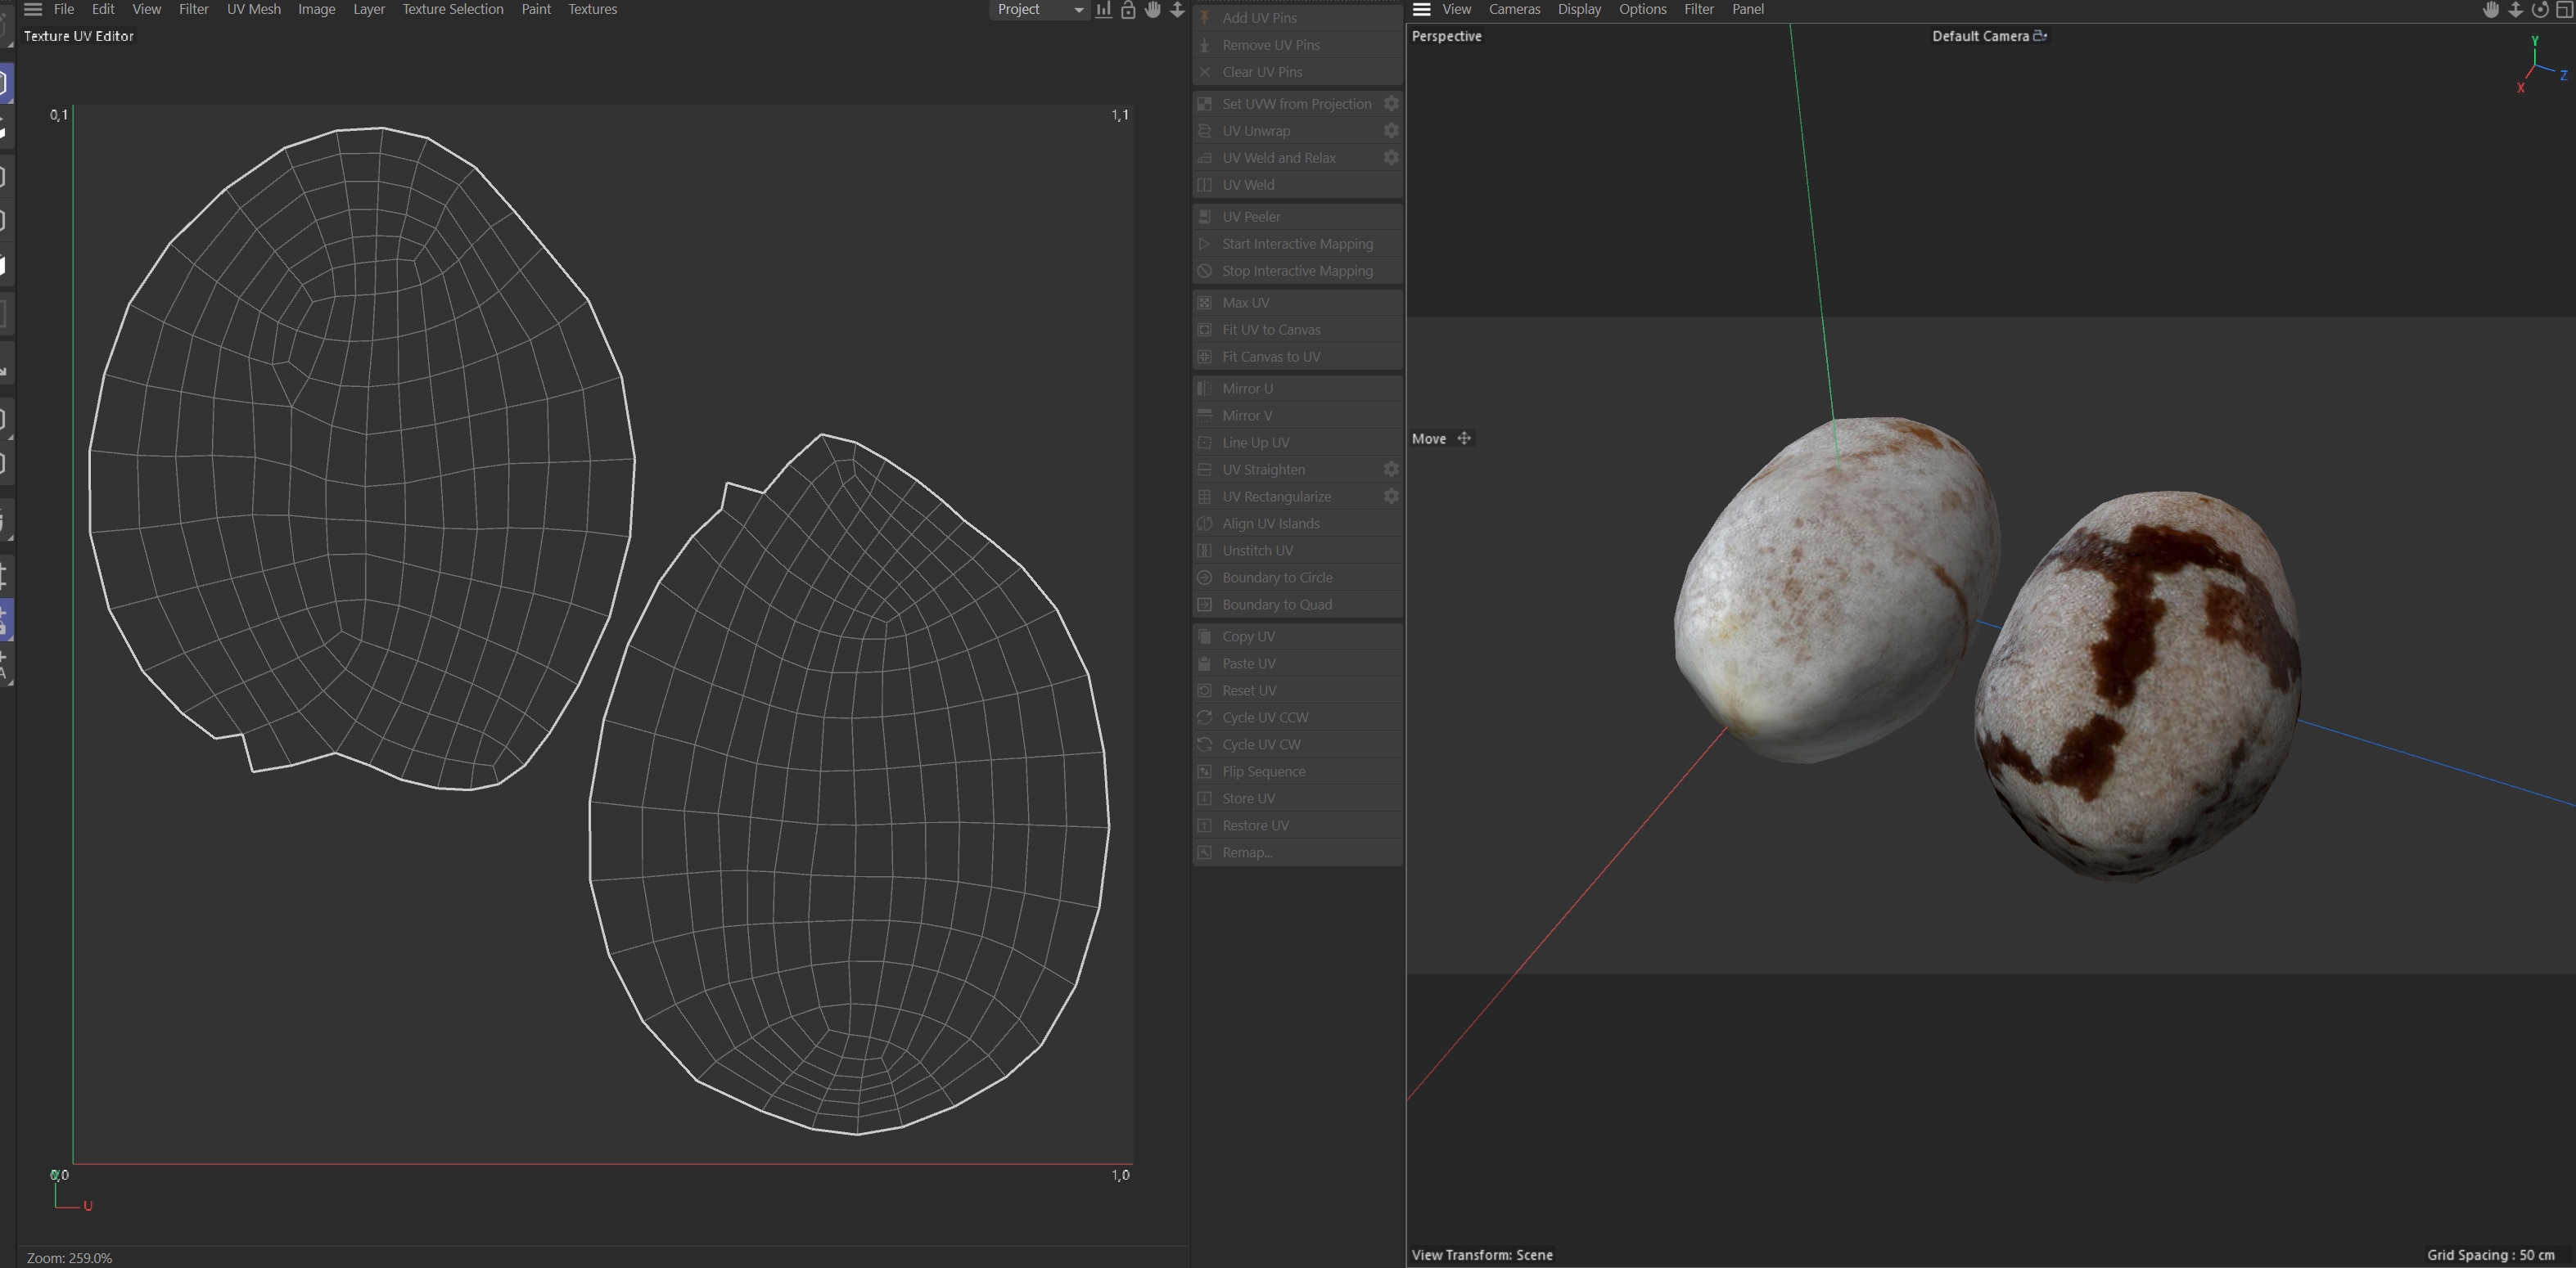The height and width of the screenshot is (1268, 2576).
Task: Click the Default Camera link icon
Action: [2040, 36]
